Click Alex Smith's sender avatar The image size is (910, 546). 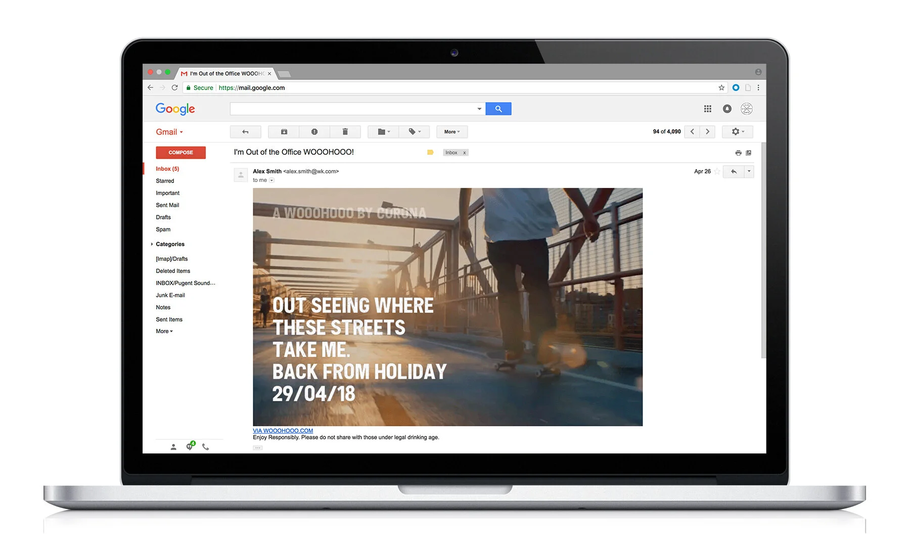241,175
